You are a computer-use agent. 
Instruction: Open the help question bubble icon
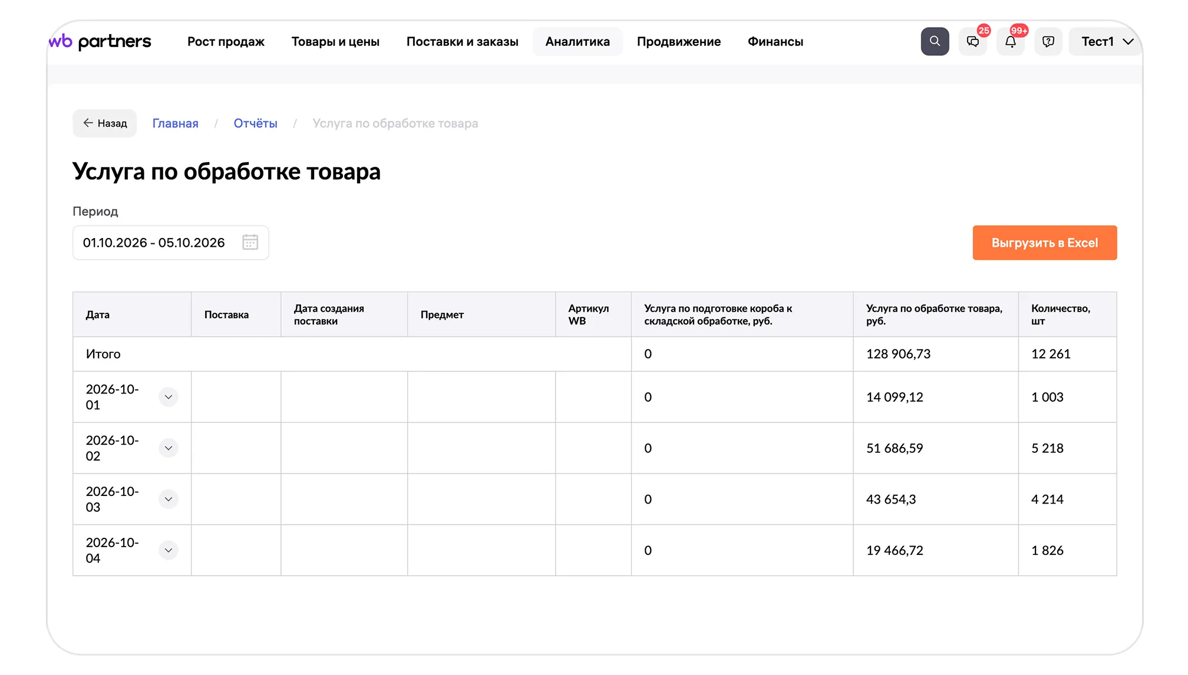click(x=1048, y=41)
